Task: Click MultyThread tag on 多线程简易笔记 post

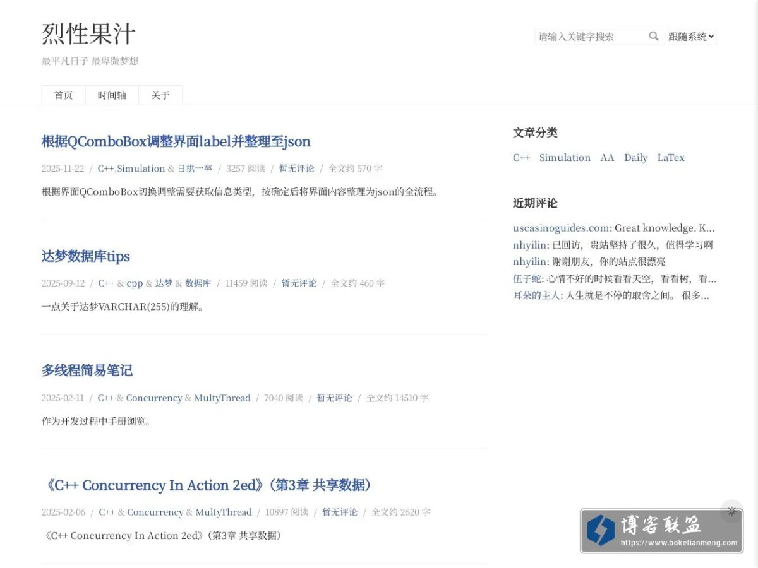Action: coord(222,398)
